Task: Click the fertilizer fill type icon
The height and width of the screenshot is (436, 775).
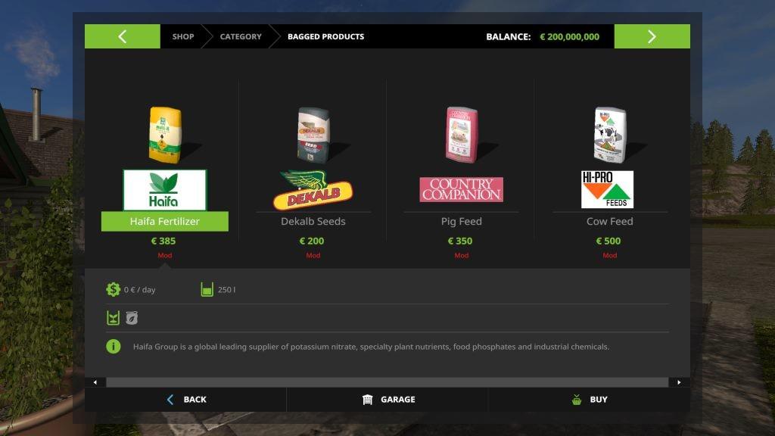Action: pyautogui.click(x=114, y=318)
